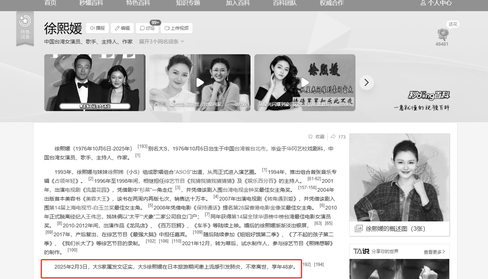Open the 知识专题 navigation tab
The width and height of the screenshot is (488, 279).
pos(188,3)
